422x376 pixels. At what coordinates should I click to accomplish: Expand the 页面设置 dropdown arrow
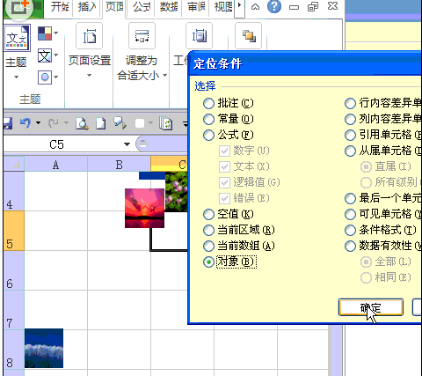click(89, 76)
